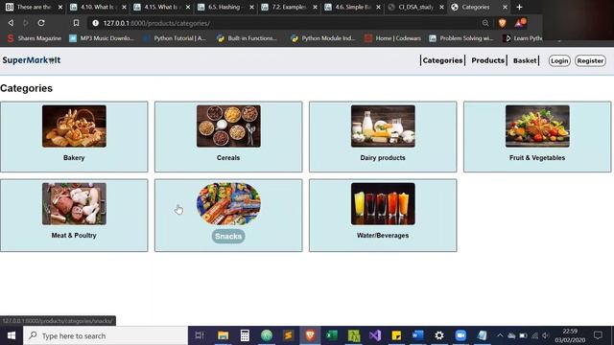Open the Learn Python bookmark
Screen dimensions: 614x345
(523, 38)
